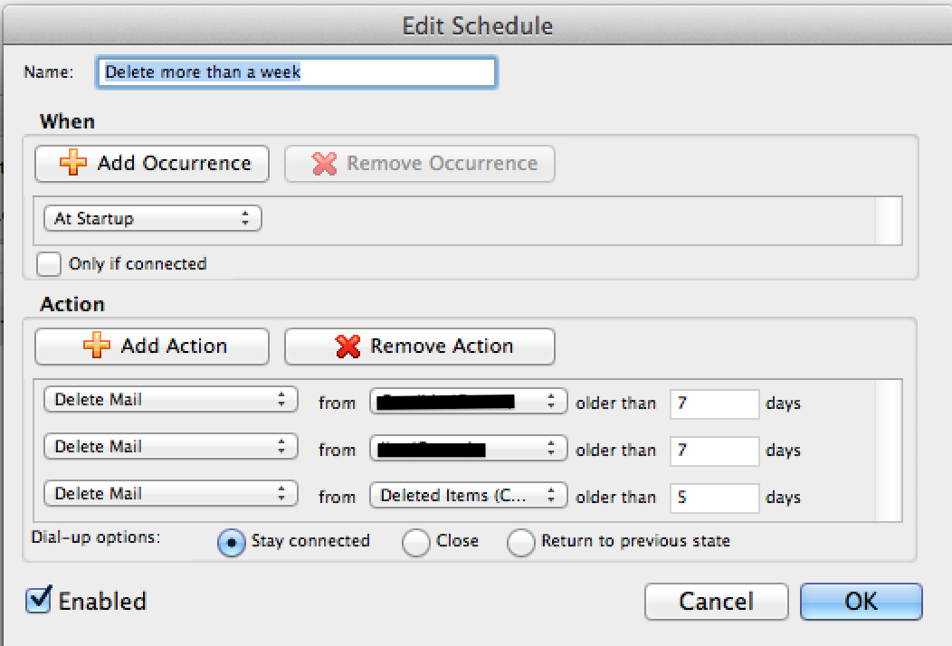The width and height of the screenshot is (952, 646).
Task: Confirm the schedule with OK
Action: 861,602
